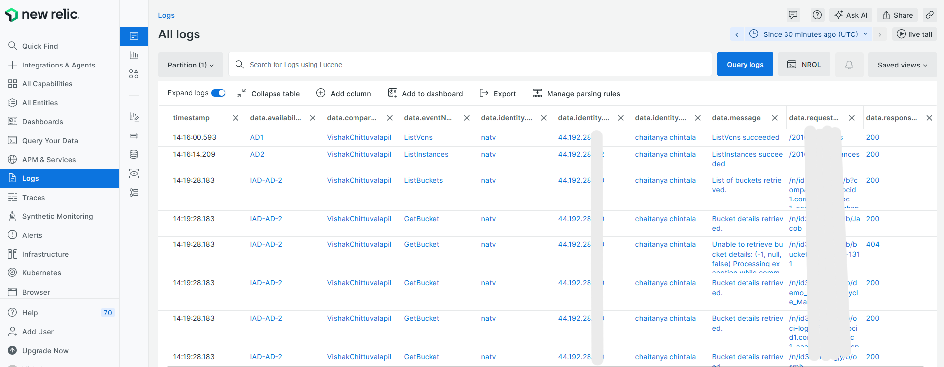Open the alert bell icon next to NRQL
The height and width of the screenshot is (367, 944).
(x=849, y=65)
